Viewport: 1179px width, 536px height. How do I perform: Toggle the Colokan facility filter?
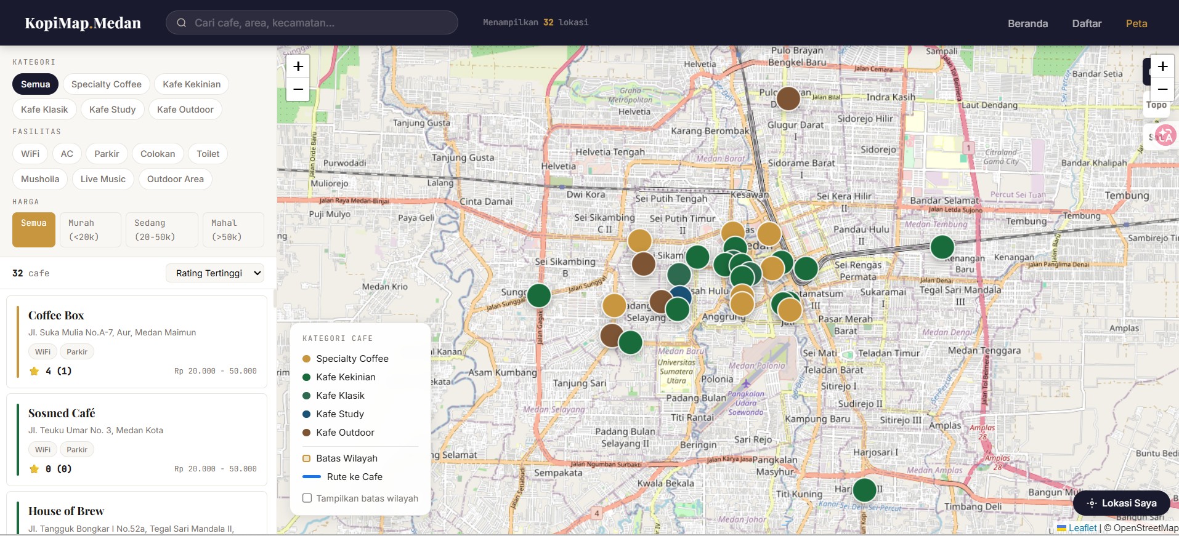pyautogui.click(x=158, y=154)
